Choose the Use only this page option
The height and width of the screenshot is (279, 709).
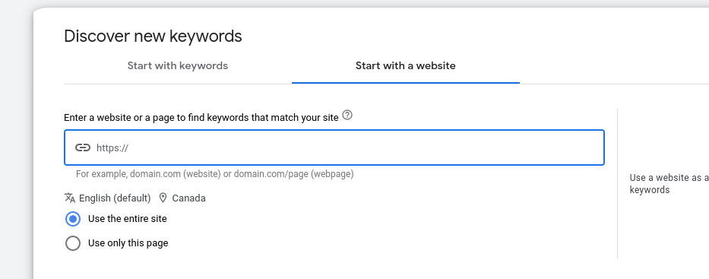(x=73, y=243)
